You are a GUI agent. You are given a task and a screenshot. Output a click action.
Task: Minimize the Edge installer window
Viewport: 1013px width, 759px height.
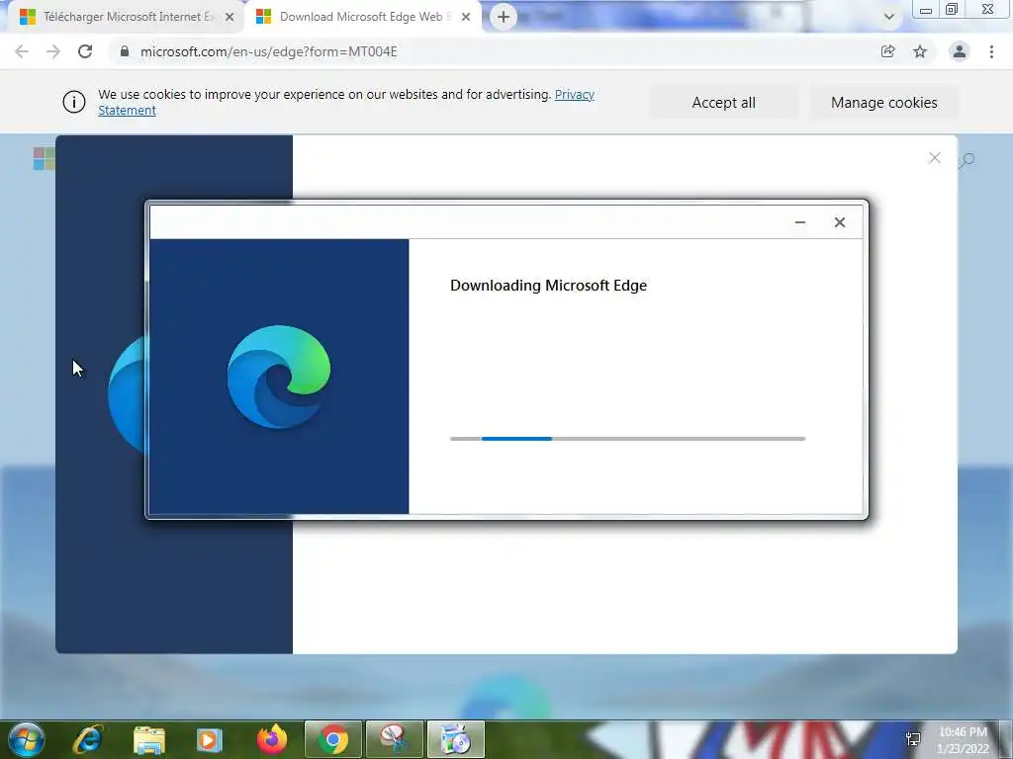(799, 222)
